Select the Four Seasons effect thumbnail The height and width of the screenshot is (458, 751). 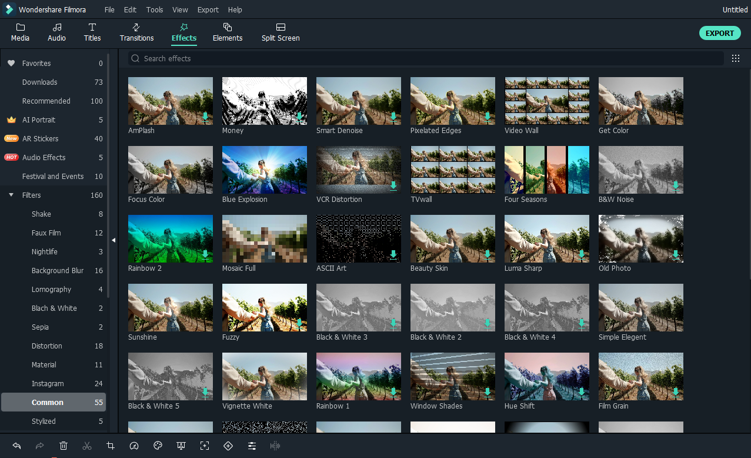click(547, 170)
